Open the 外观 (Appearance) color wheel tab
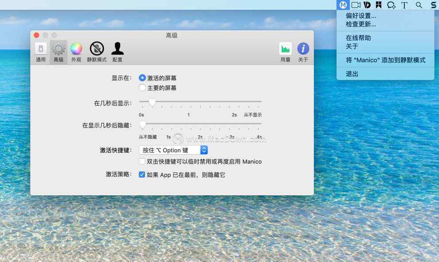Screen dimensions: 439x262 coord(76,52)
